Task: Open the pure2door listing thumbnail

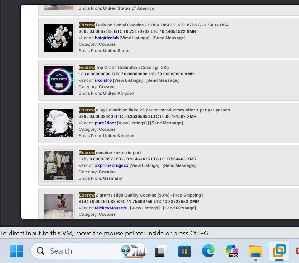Action: [59, 123]
